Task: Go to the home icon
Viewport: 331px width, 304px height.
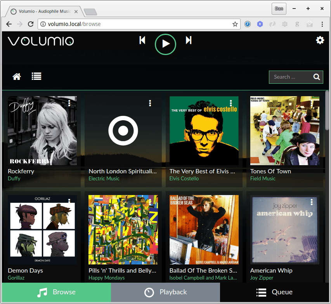Action: [17, 77]
